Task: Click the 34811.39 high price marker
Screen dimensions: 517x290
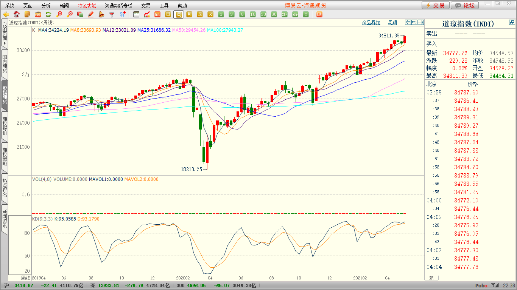Action: 389,35
